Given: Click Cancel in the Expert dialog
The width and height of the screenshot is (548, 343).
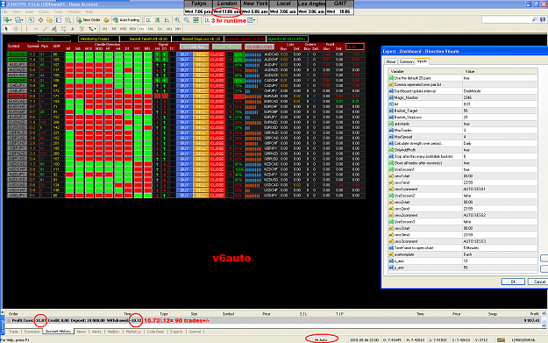Looking at the screenshot, I should click(x=539, y=282).
